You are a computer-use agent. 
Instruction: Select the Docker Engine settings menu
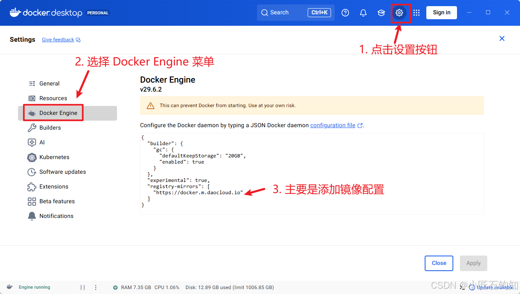[x=68, y=113]
